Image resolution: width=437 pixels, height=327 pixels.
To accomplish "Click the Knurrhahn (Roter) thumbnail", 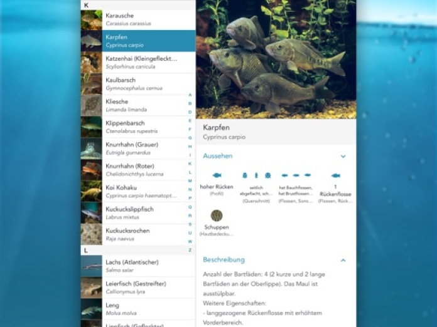I will (92, 170).
